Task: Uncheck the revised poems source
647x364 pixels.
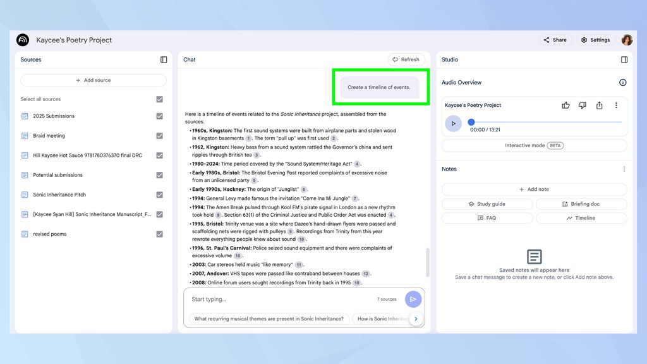Action: pyautogui.click(x=159, y=234)
